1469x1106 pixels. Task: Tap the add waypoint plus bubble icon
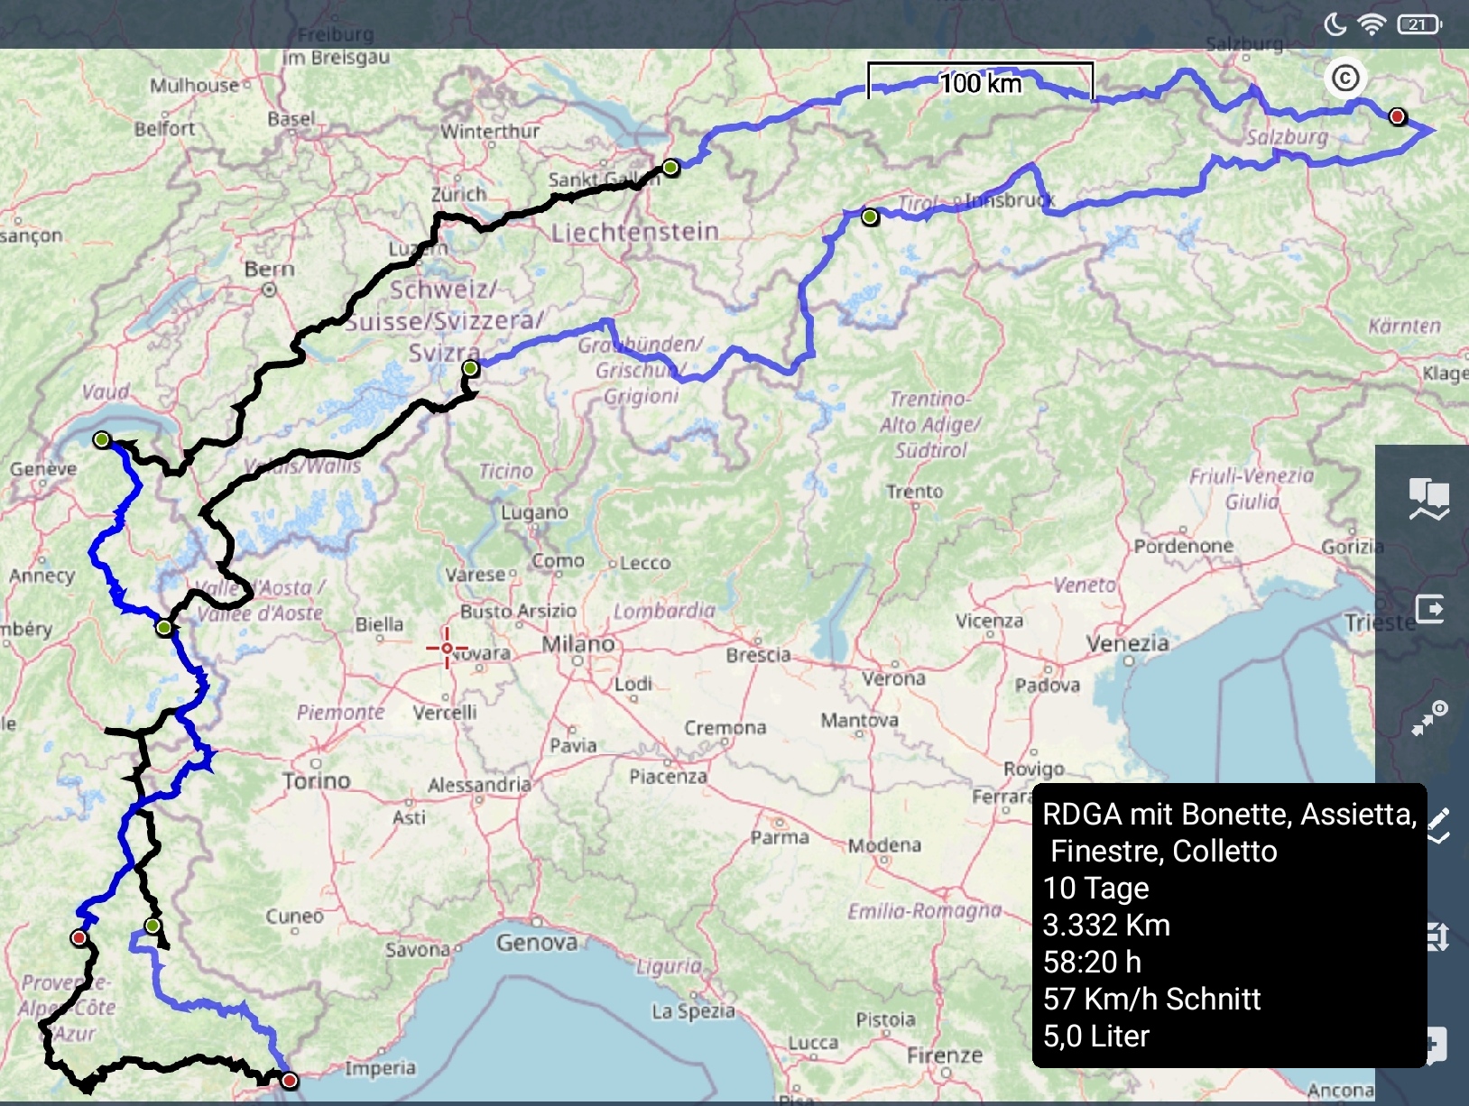[x=1438, y=1045]
